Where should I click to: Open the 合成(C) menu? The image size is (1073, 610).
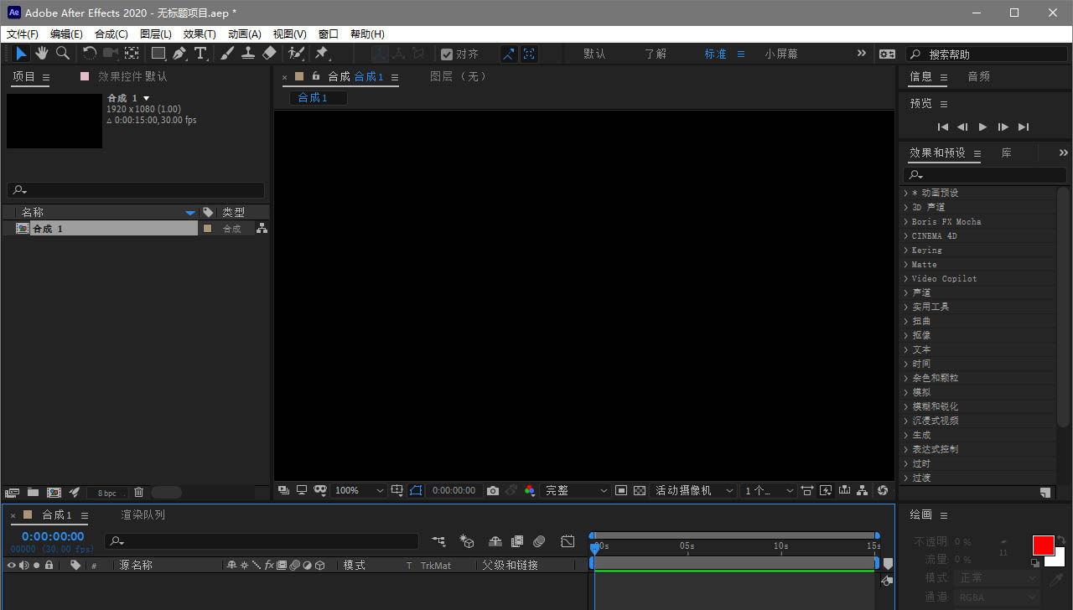point(111,34)
